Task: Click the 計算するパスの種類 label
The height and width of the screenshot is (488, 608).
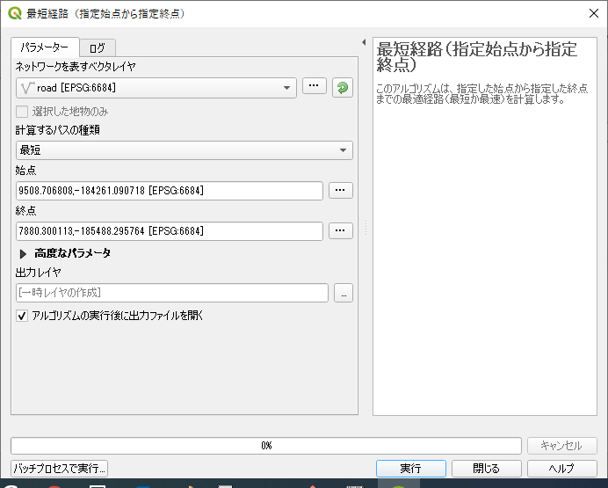Action: click(x=58, y=130)
